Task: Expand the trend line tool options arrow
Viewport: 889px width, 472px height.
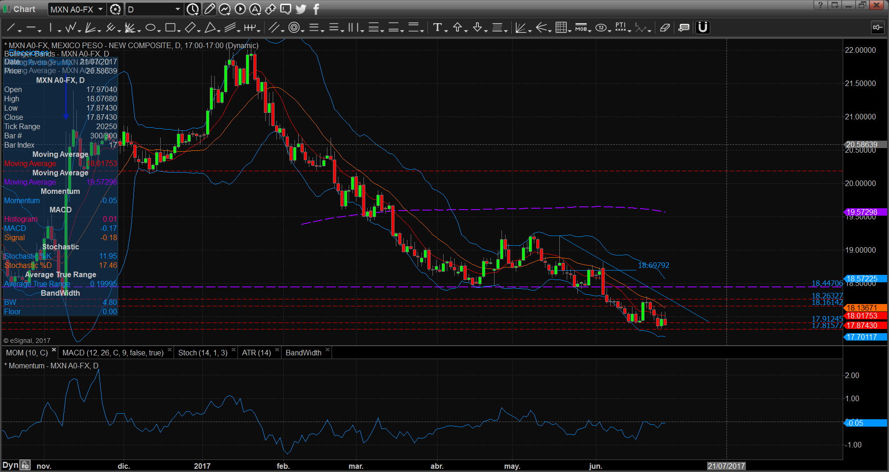Action: [x=20, y=31]
